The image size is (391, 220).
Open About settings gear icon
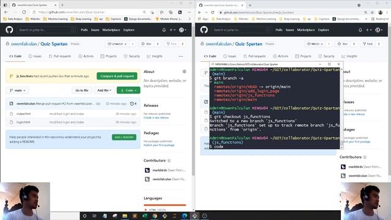pyautogui.click(x=185, y=71)
